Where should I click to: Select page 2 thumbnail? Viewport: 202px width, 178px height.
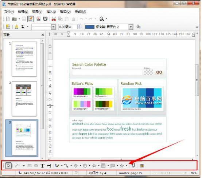coord(24,99)
